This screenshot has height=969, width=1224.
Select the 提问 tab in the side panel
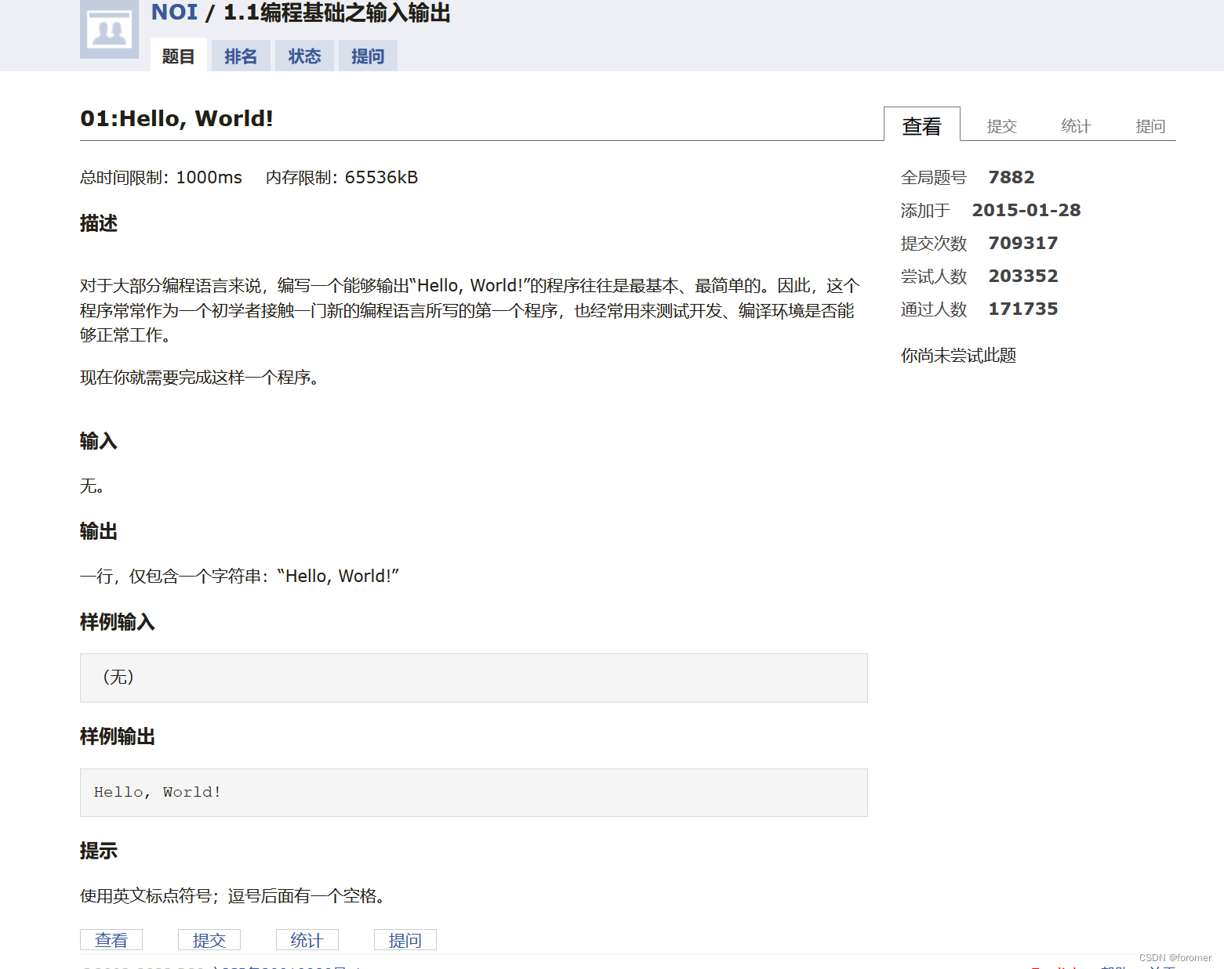click(1150, 125)
